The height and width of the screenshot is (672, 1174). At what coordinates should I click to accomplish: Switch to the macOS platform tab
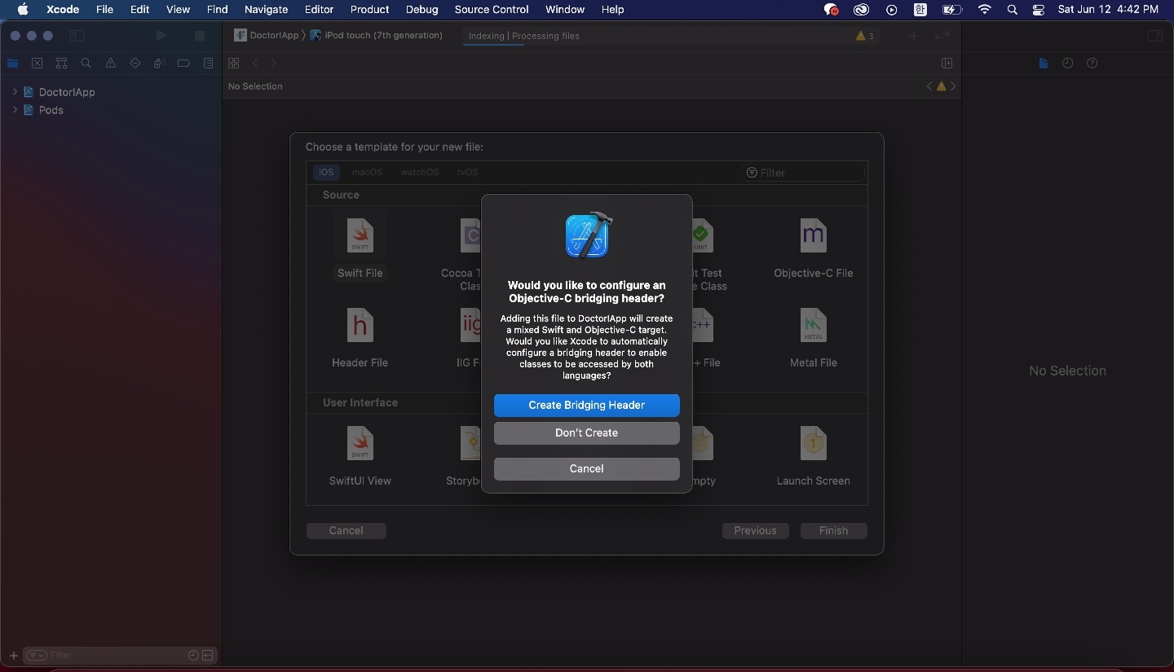click(367, 172)
